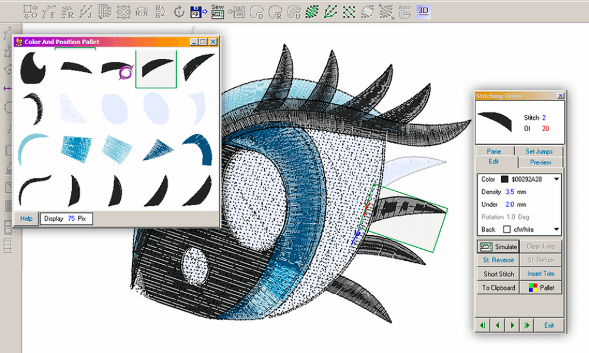Select the dark blue arc thumbnail
The width and height of the screenshot is (589, 353).
click(198, 149)
